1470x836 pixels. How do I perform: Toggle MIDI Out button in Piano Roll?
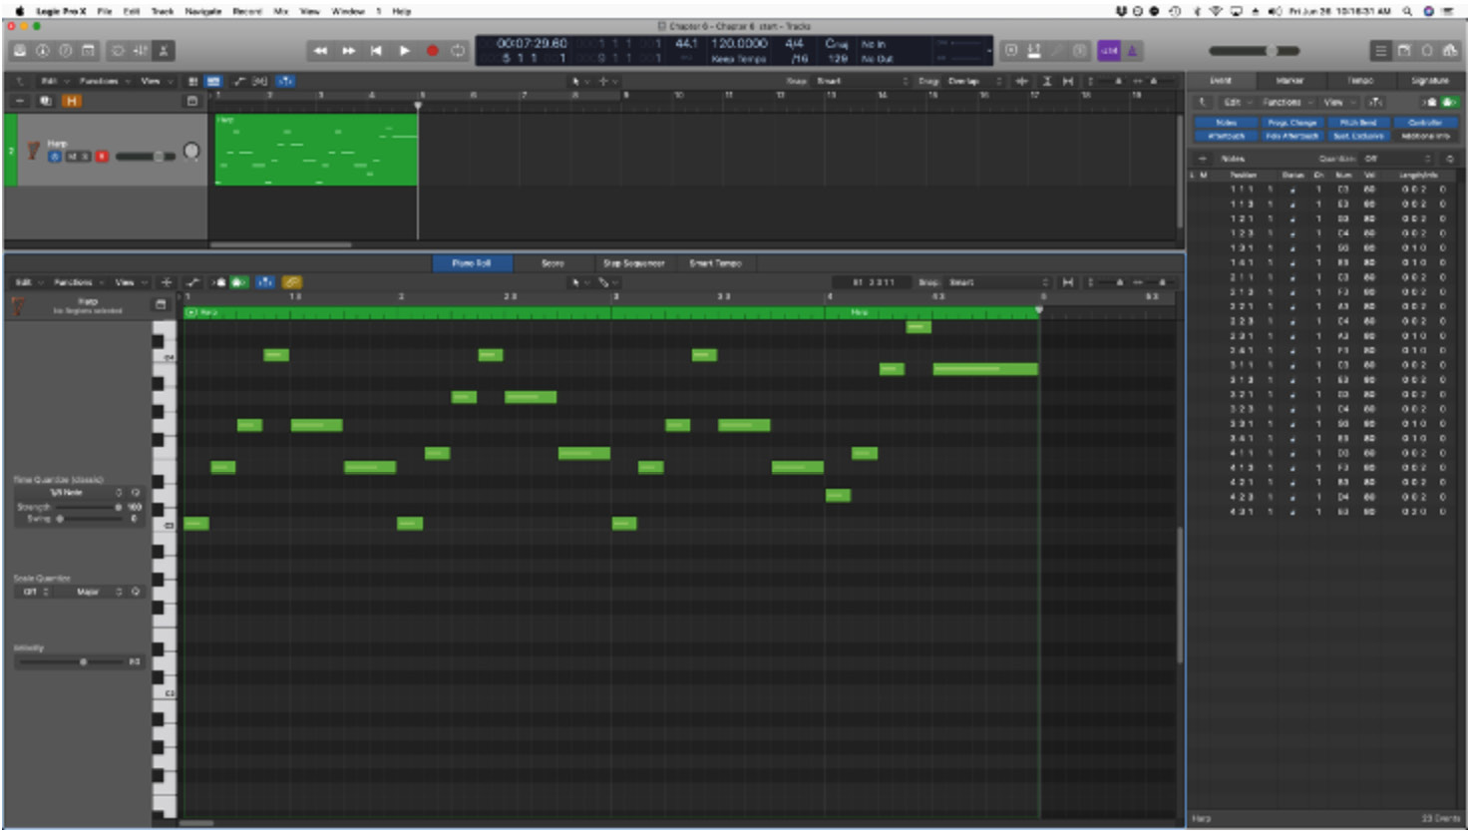coord(239,282)
